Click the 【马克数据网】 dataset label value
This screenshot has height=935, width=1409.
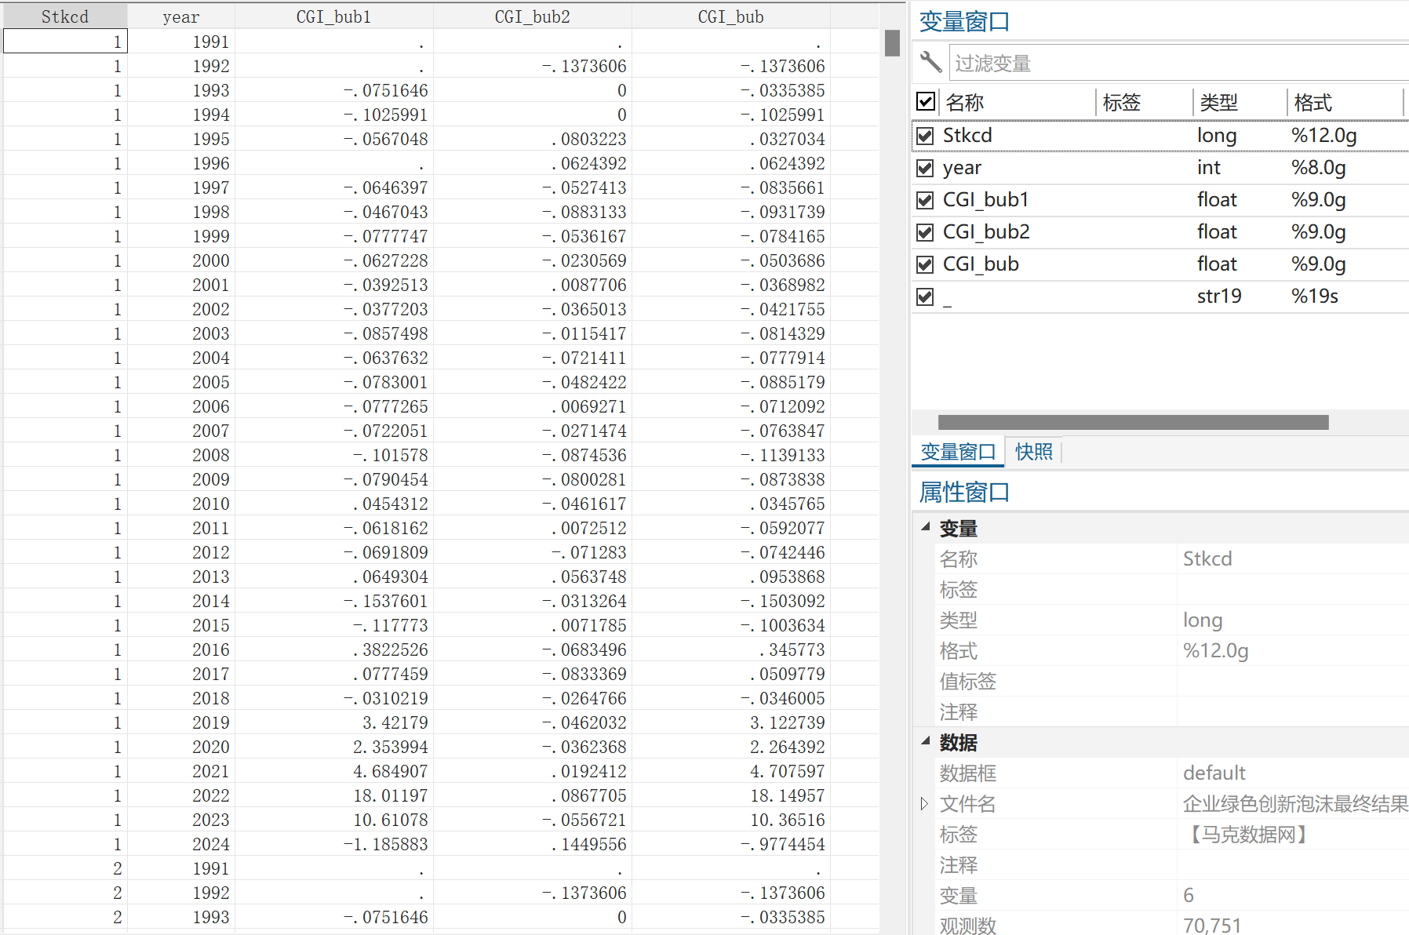[1247, 834]
